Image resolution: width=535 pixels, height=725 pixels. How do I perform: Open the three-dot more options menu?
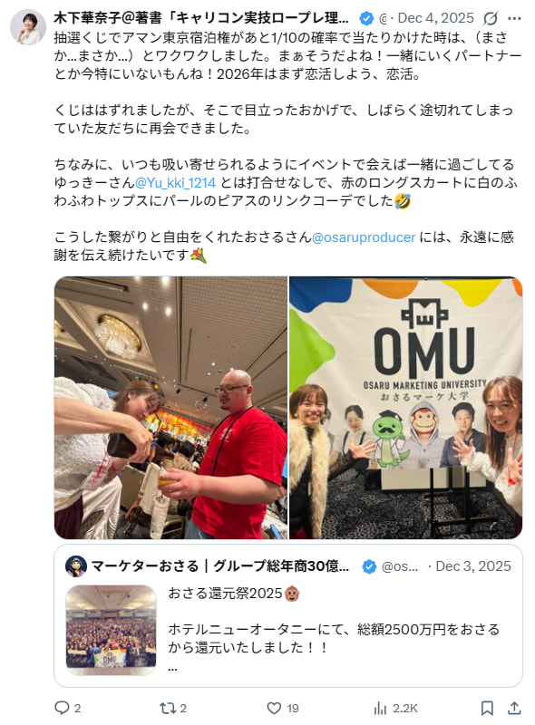pos(515,18)
